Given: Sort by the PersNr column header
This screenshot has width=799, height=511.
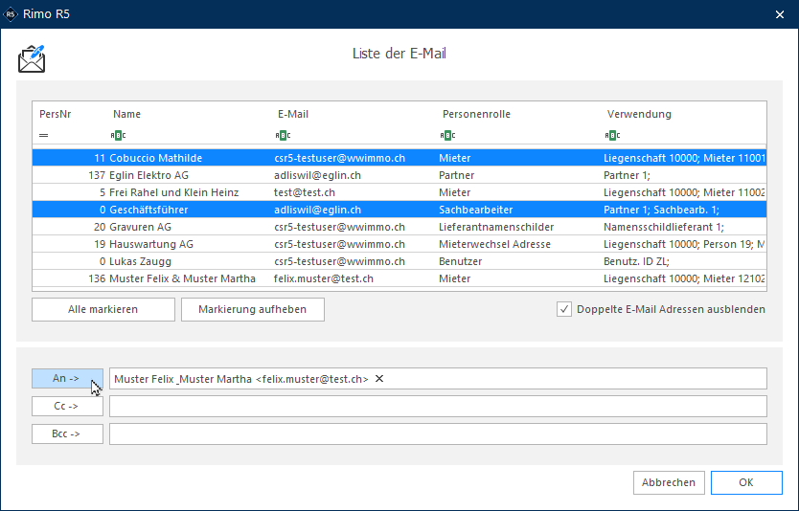Looking at the screenshot, I should [55, 114].
